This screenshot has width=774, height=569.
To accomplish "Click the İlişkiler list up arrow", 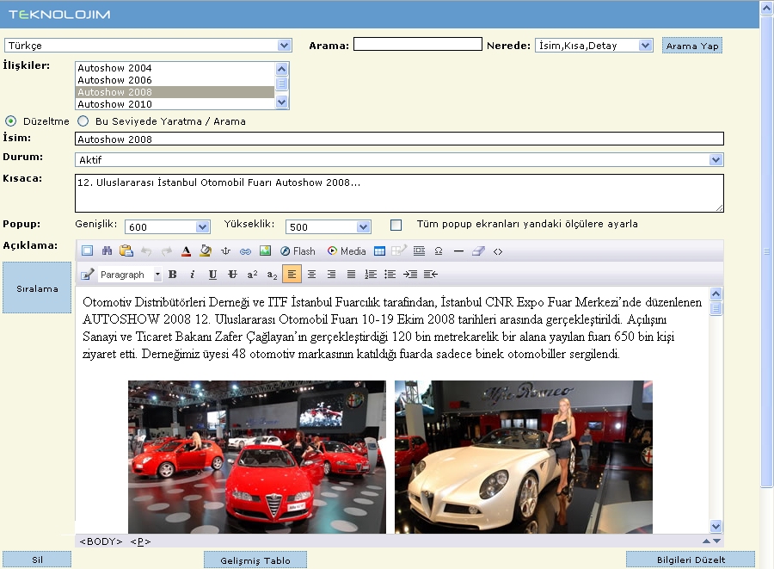I will [281, 69].
